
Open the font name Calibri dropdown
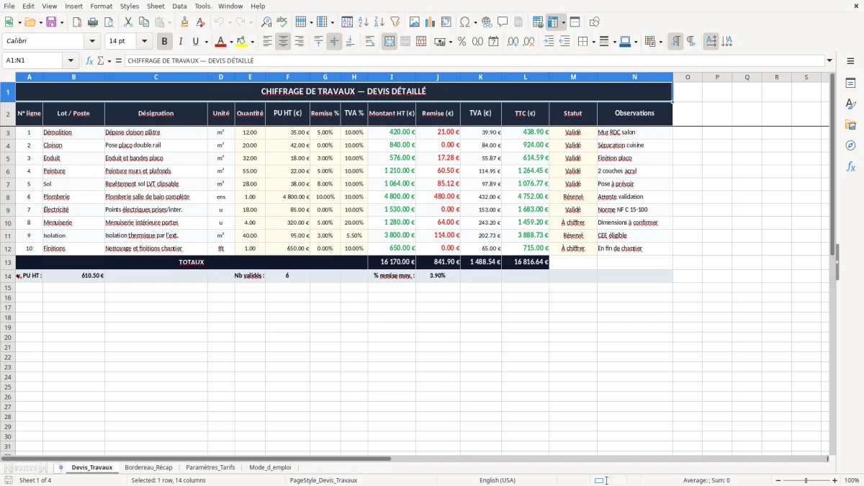pyautogui.click(x=92, y=42)
